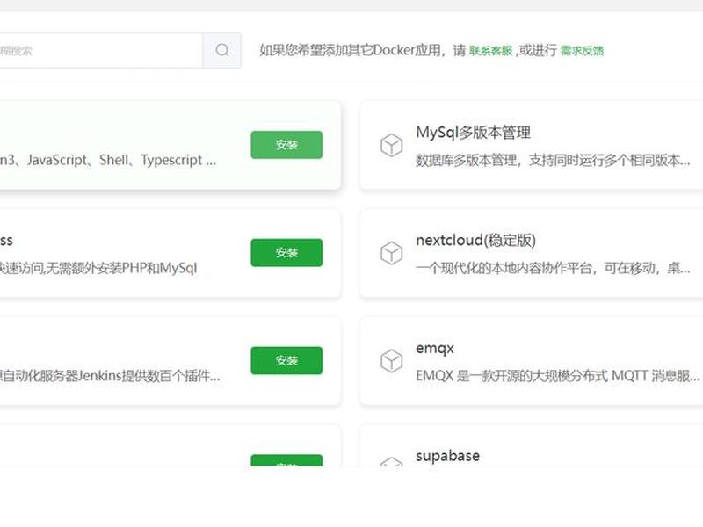
Task: Select the nextcloud(稳定版) title
Action: coord(475,240)
